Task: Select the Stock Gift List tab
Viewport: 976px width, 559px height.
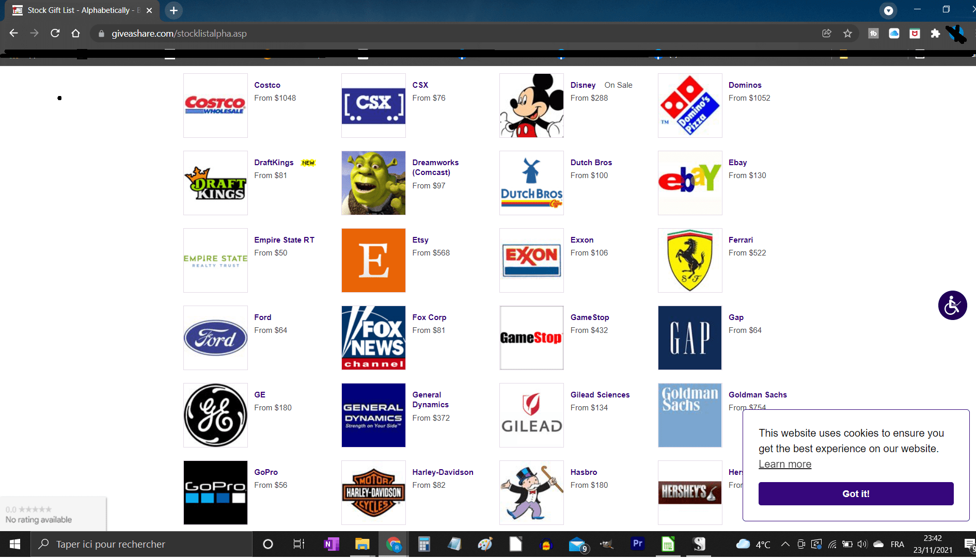Action: pos(83,10)
